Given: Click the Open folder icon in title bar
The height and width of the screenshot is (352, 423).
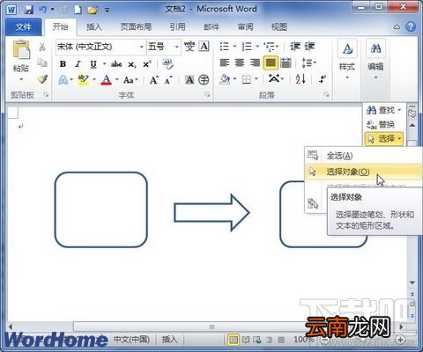Looking at the screenshot, I should click(x=93, y=10).
